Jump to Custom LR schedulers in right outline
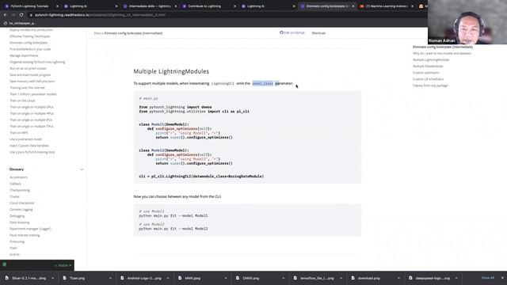This screenshot has height=285, width=507. (428, 79)
